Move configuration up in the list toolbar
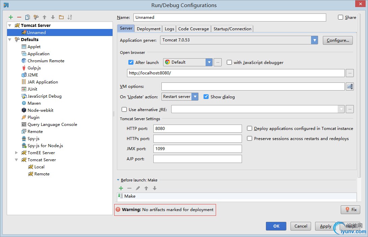368x237 pixels. [44, 17]
